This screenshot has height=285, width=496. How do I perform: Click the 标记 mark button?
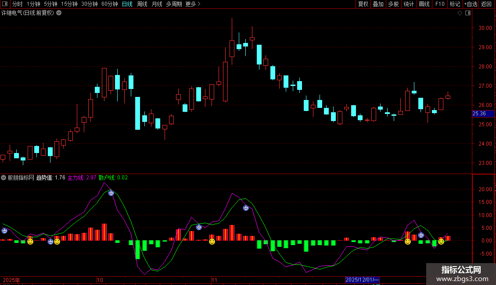click(x=455, y=4)
